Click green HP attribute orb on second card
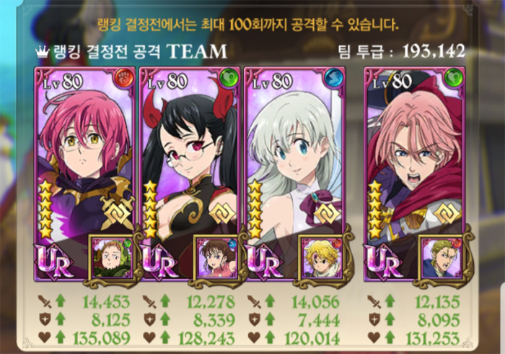This screenshot has width=505, height=354. pos(229,78)
